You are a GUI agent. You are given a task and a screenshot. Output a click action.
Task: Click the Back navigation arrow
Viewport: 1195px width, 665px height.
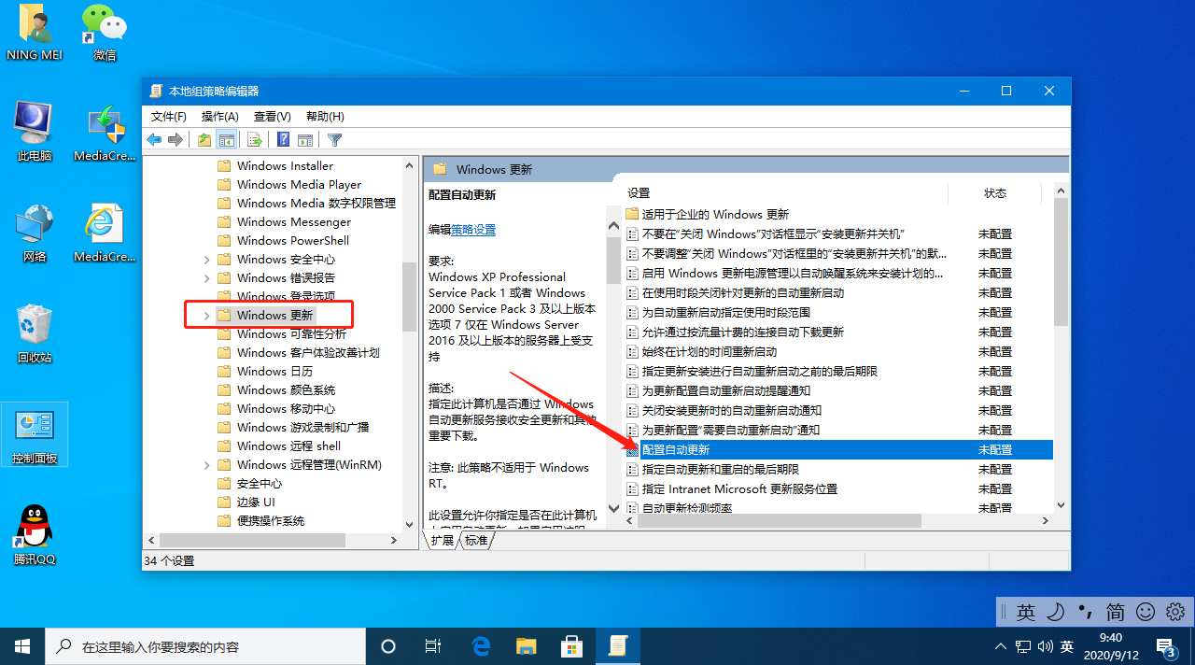[154, 139]
